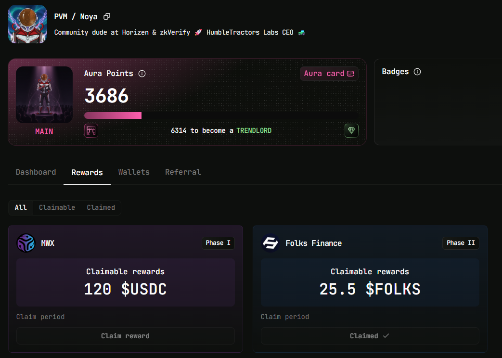Switch to the Dashboard tab
The height and width of the screenshot is (358, 502).
pos(36,172)
